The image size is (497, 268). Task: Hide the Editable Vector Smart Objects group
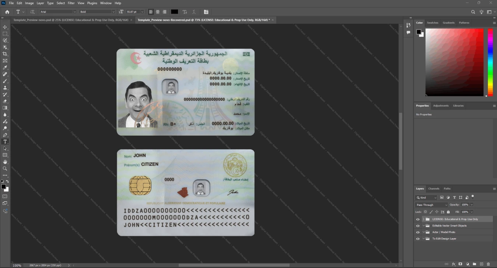point(418,226)
